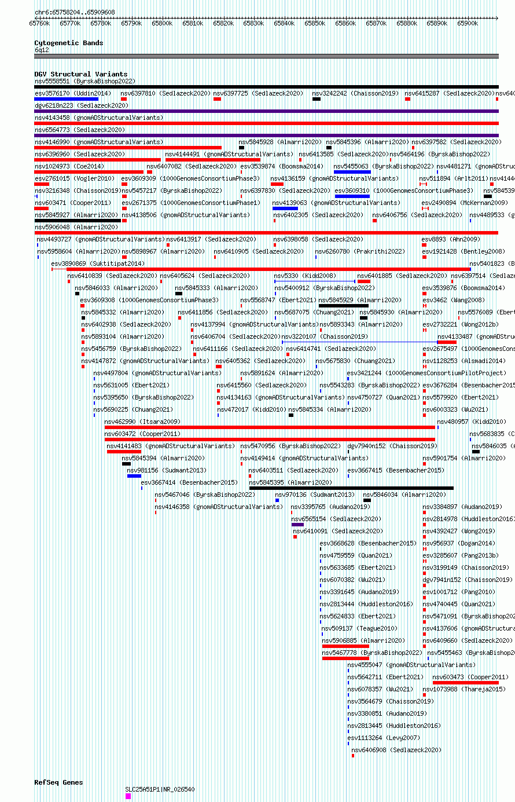Click variant label esv8893 (Ahn2009)
Viewport: 515px width, 802px height.
click(x=451, y=239)
